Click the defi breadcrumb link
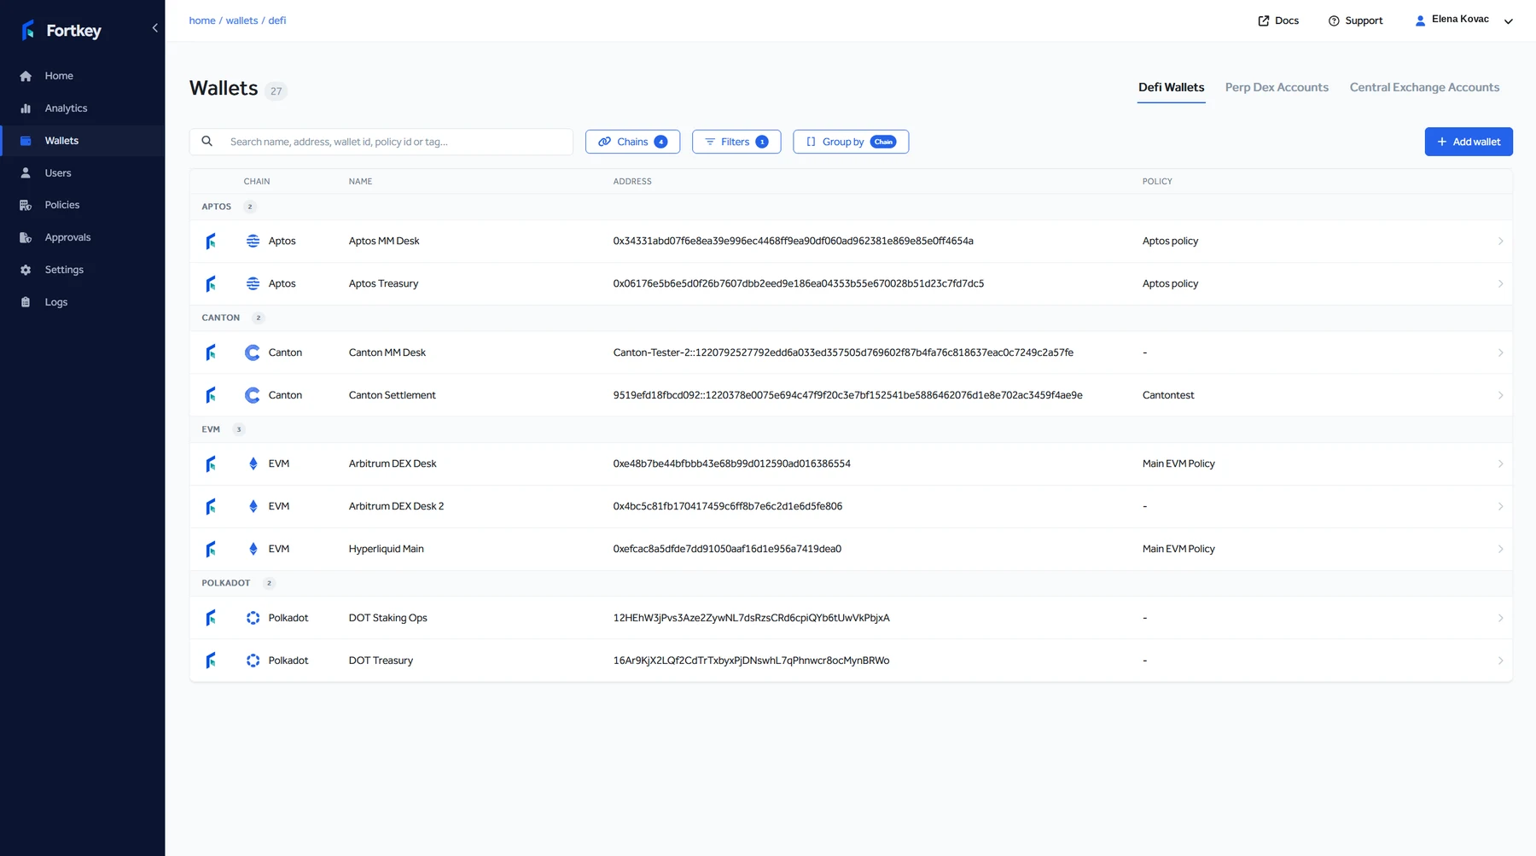 coord(277,20)
